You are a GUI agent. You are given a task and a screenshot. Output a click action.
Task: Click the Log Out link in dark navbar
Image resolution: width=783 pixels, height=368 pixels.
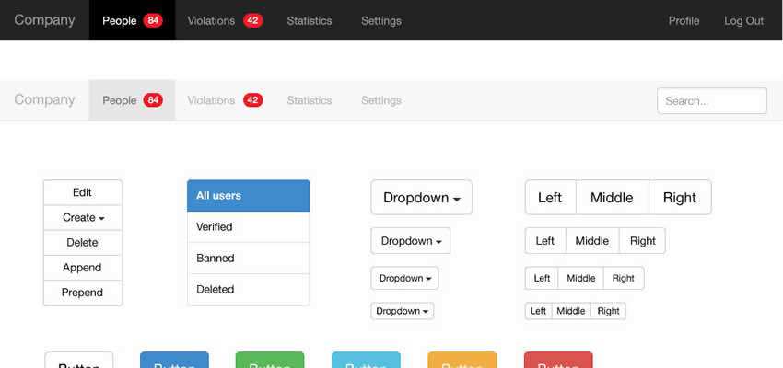[x=743, y=20]
